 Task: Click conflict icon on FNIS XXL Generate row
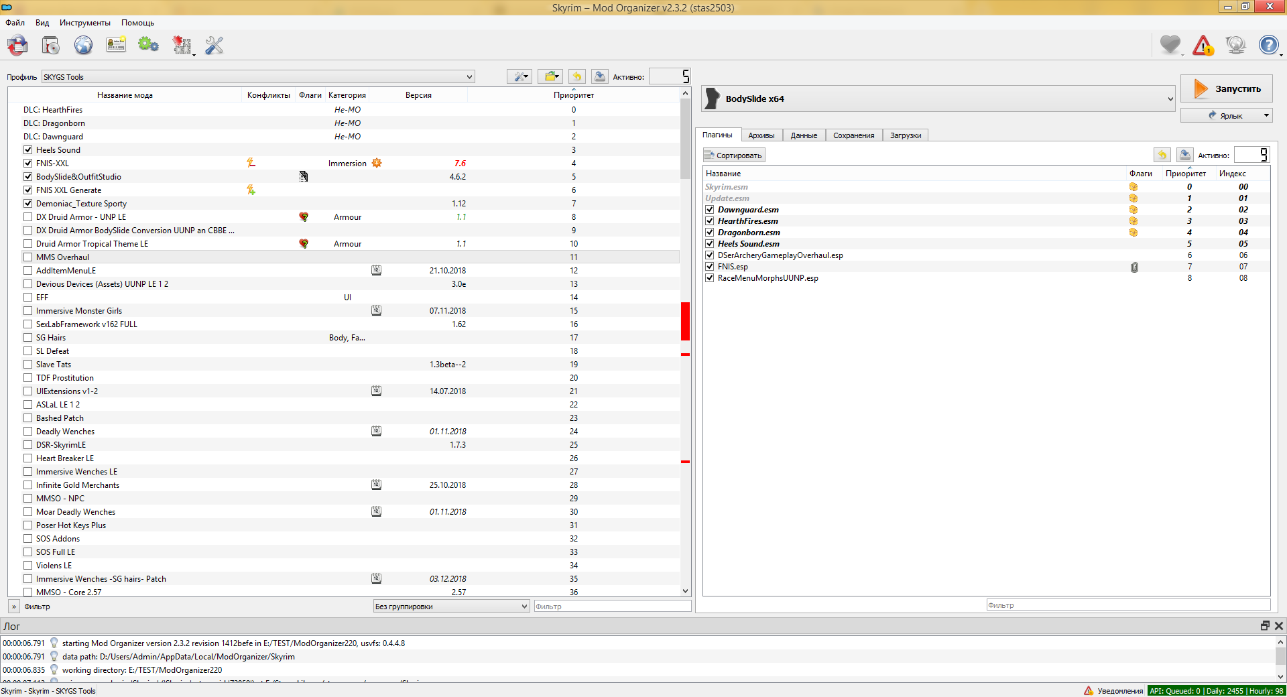click(251, 190)
